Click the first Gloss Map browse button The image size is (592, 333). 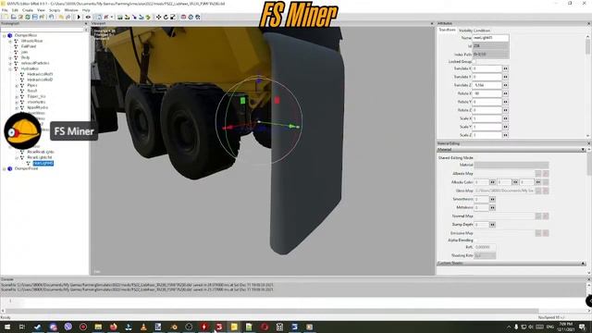538,191
